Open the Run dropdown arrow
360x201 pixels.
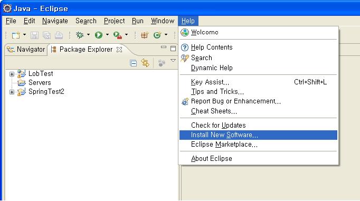107,35
